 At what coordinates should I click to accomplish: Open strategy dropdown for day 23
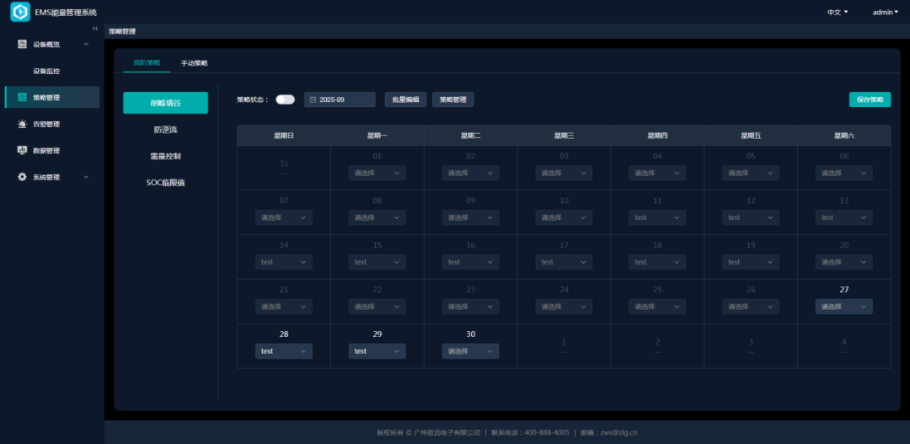coord(471,307)
